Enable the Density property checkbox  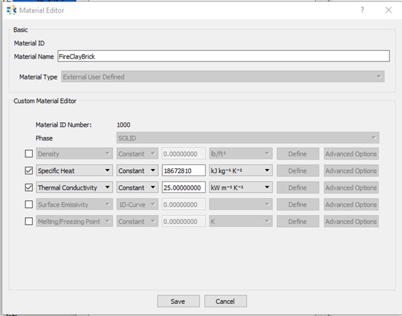(x=28, y=154)
